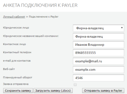Click the АНКЕТА ПОДКЛЮЧЕНИЯ К PAYLER heading
127x94 pixels.
pyautogui.click(x=40, y=5)
